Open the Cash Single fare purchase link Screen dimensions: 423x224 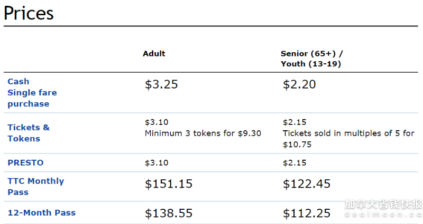[x=32, y=93]
